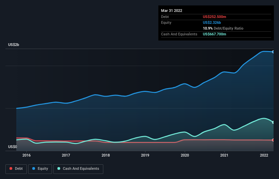
Task: Click the 2020 x-axis label
Action: (x=185, y=156)
